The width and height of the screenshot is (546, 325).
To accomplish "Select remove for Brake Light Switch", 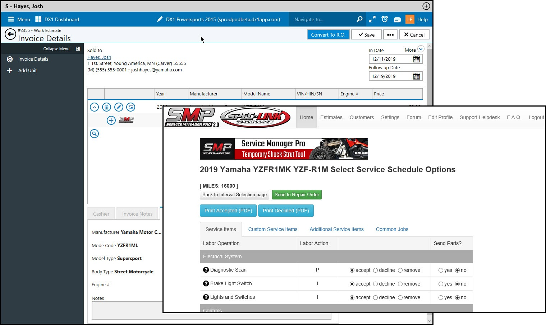I will pos(400,284).
